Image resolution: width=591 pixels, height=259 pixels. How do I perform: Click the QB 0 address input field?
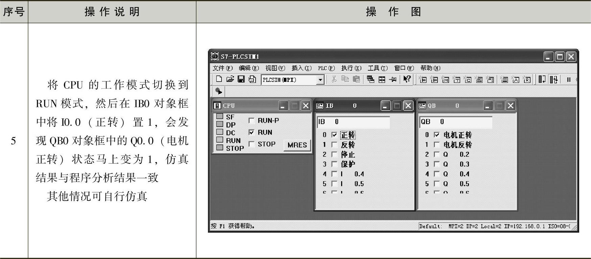pos(456,122)
